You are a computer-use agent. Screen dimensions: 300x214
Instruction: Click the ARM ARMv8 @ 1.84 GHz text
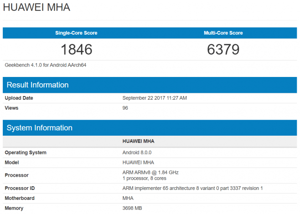click(x=150, y=172)
